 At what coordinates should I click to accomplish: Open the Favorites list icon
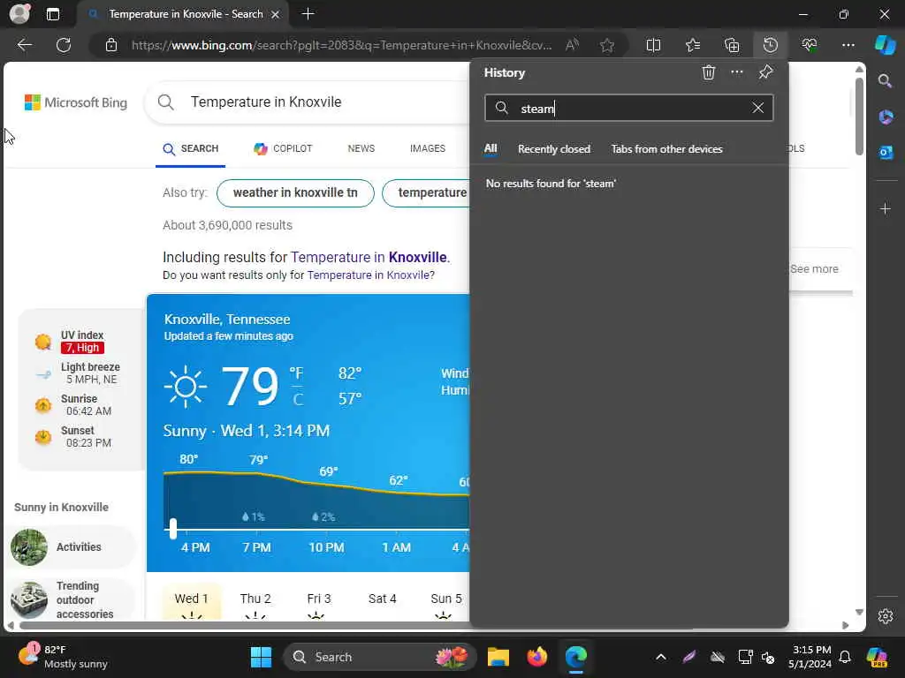(x=693, y=45)
